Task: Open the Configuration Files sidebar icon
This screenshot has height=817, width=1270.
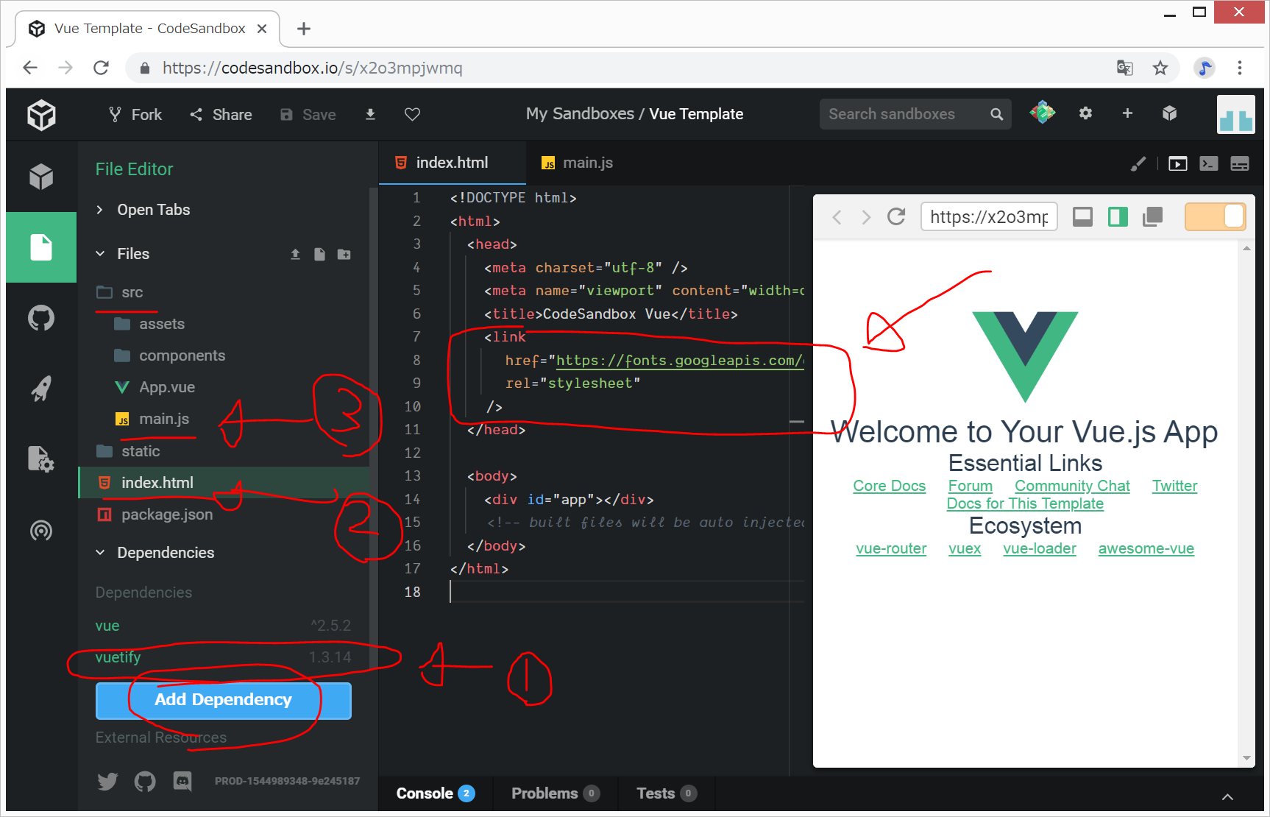Action: point(41,459)
